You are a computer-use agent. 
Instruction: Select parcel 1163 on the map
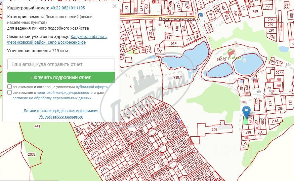coord(275,121)
